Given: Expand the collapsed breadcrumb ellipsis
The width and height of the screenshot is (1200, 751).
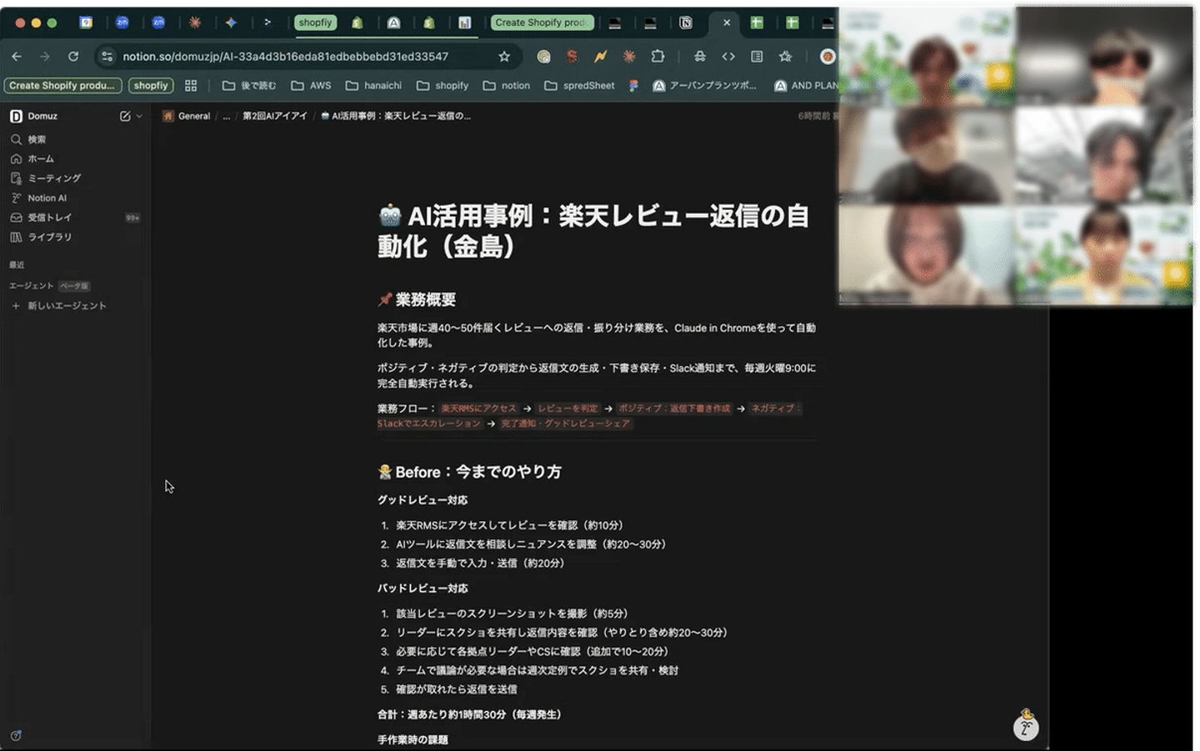Looking at the screenshot, I should point(226,116).
